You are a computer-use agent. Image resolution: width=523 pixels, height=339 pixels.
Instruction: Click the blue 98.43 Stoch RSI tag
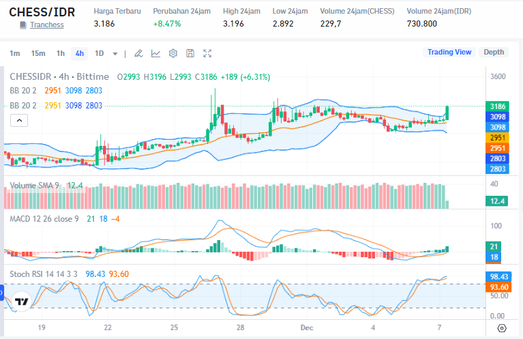point(498,277)
